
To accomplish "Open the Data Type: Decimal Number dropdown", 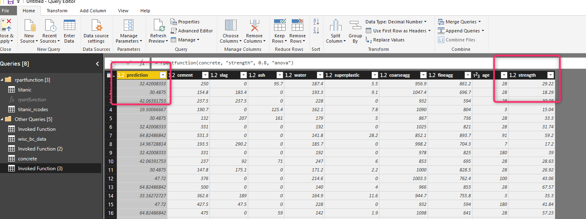I will 396,22.
